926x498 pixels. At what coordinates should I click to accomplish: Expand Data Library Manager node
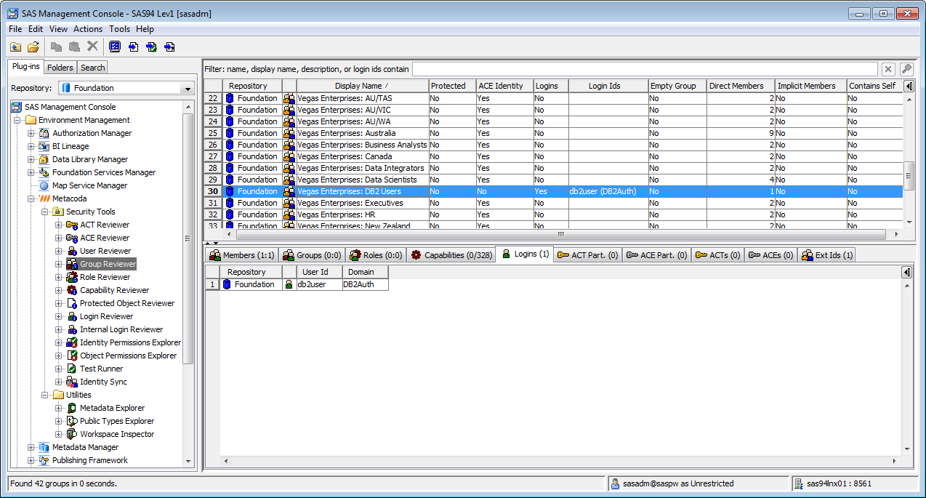[31, 159]
